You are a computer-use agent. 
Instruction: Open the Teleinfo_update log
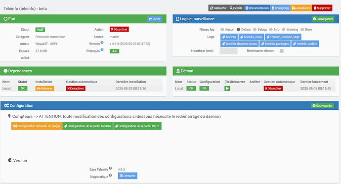tap(305, 44)
